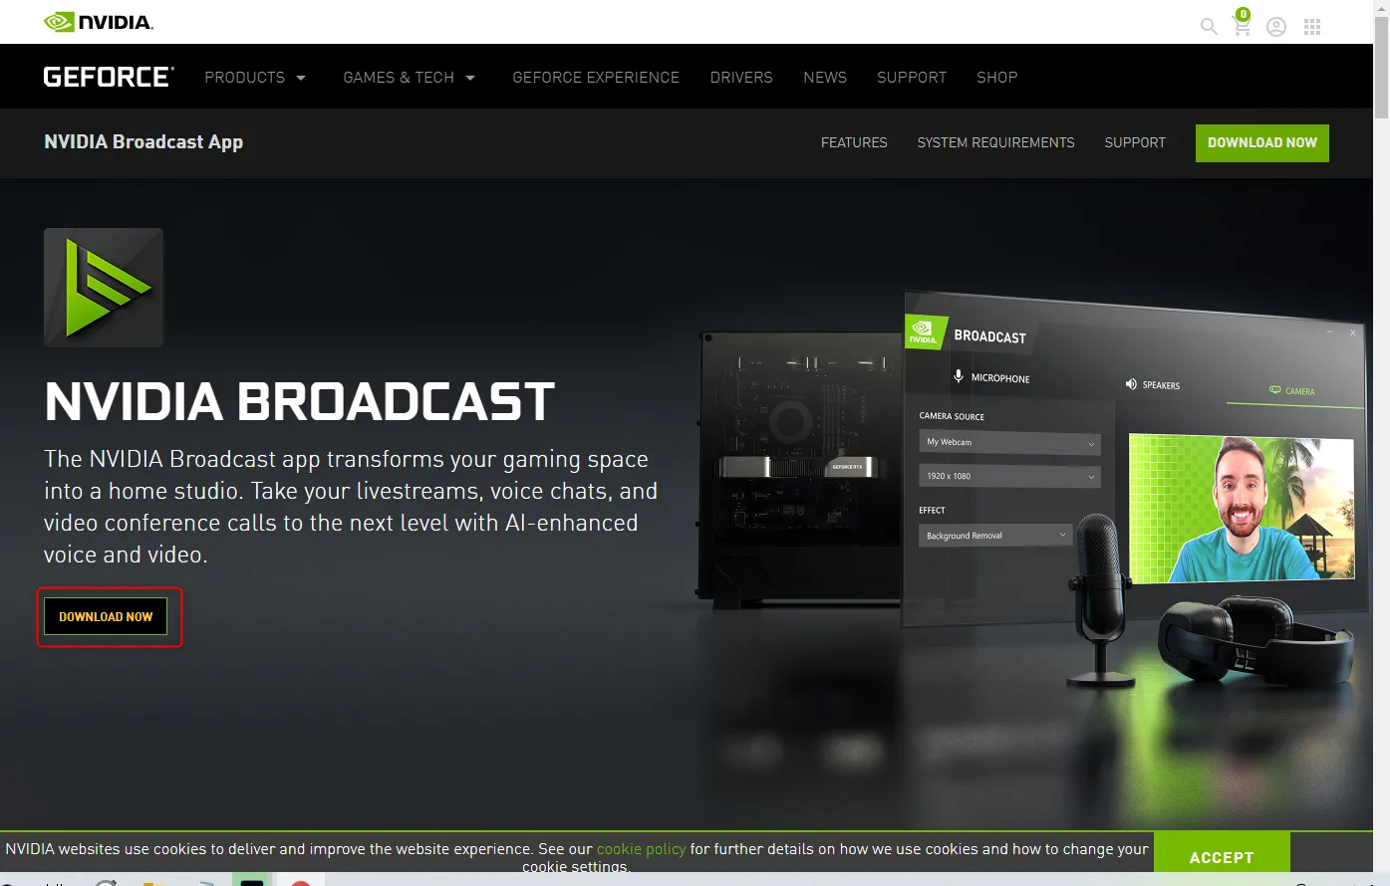Image resolution: width=1390 pixels, height=886 pixels.
Task: Open the News section
Action: tap(825, 78)
